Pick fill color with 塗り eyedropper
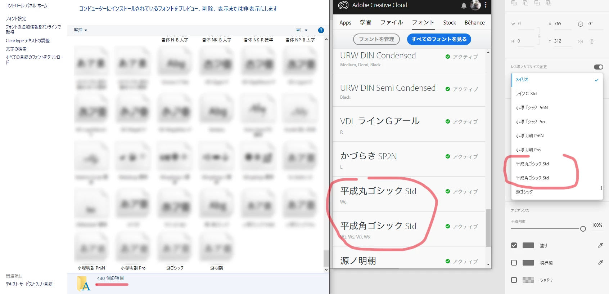The width and height of the screenshot is (609, 294). click(x=600, y=245)
